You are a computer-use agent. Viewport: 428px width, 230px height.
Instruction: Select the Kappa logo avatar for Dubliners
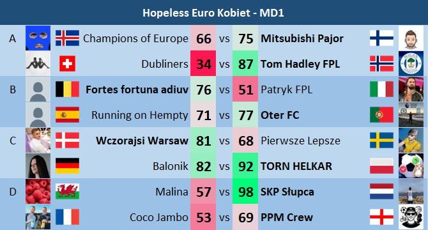(38, 64)
